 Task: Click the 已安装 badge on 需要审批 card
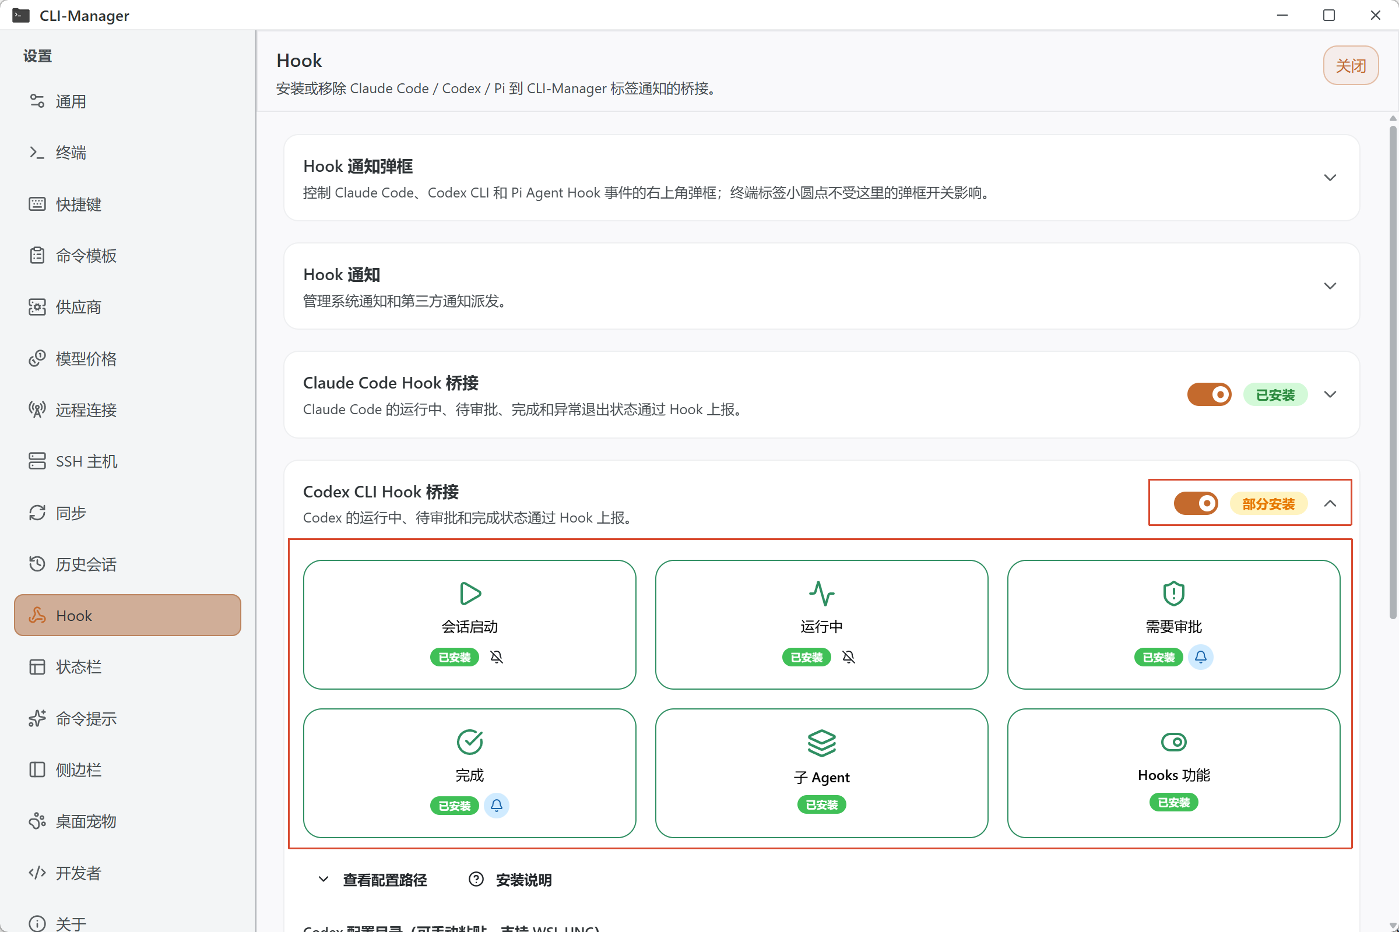click(1159, 658)
